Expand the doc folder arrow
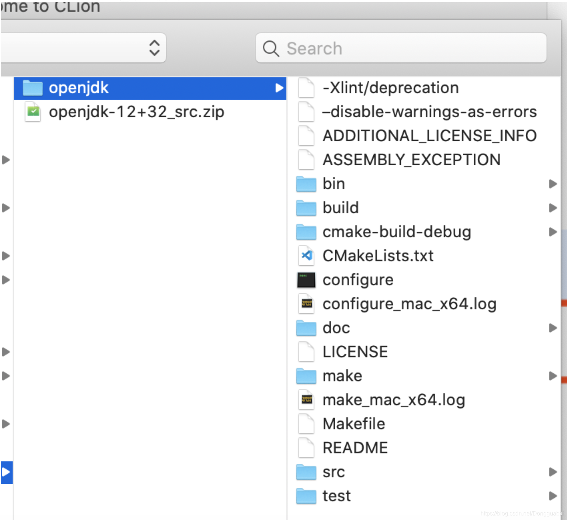The height and width of the screenshot is (520, 567). 553,328
